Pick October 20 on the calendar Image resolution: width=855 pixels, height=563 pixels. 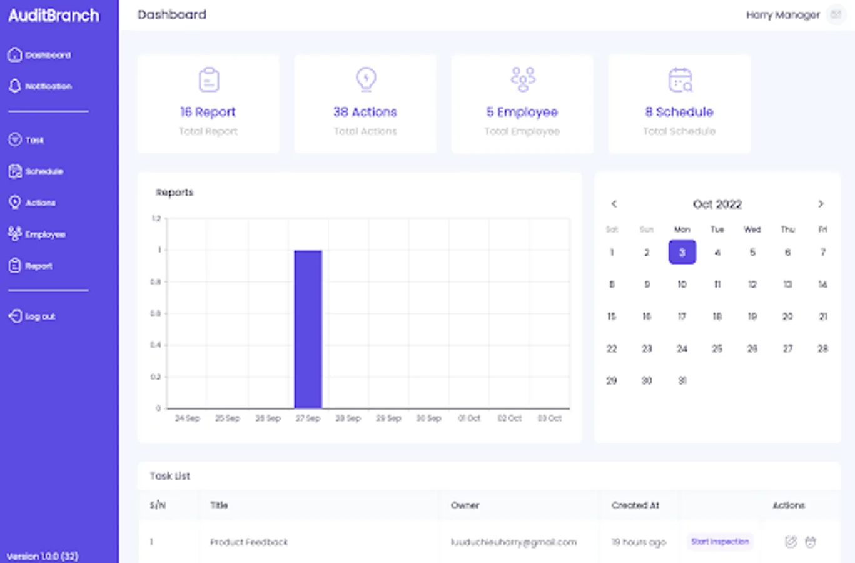pos(787,317)
